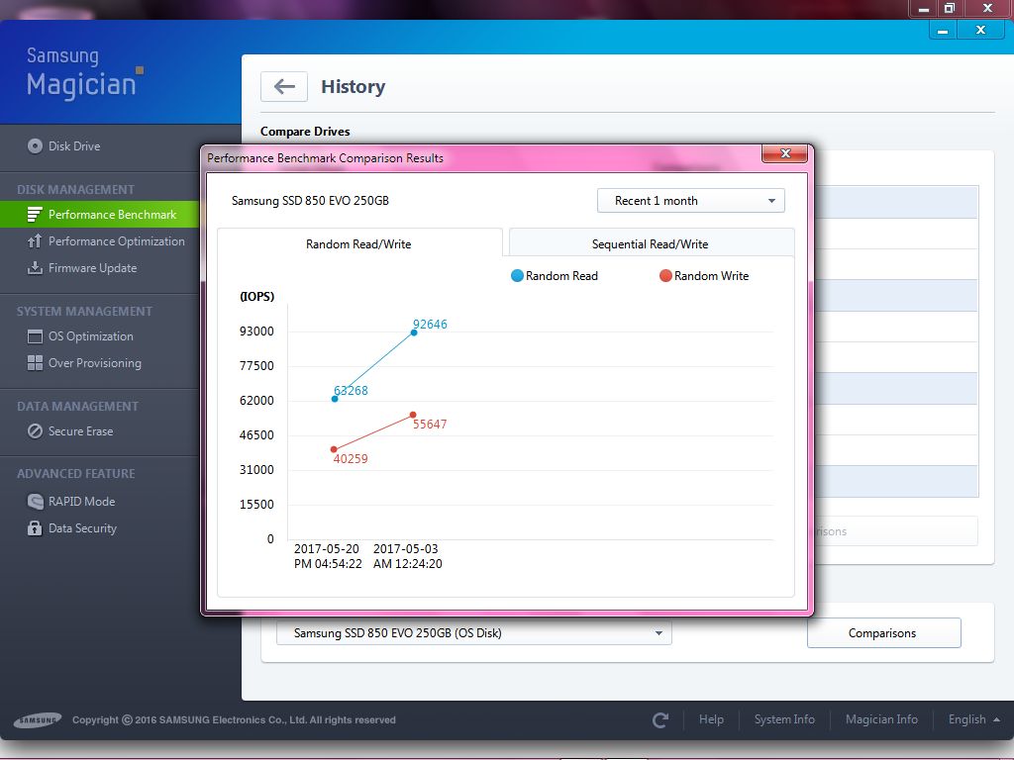The width and height of the screenshot is (1014, 760).
Task: Click the RAPID Mode disk icon
Action: click(x=35, y=501)
